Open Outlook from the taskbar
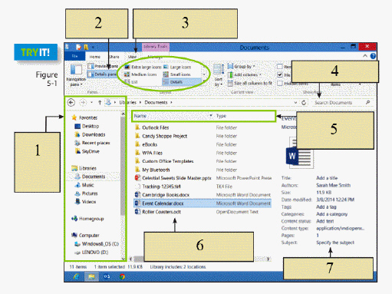 [x=107, y=276]
